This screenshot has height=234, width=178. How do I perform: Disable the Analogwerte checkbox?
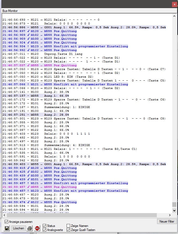click(45, 230)
